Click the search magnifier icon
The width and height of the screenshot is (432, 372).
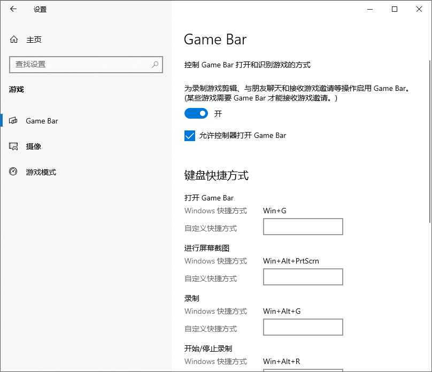coord(155,65)
